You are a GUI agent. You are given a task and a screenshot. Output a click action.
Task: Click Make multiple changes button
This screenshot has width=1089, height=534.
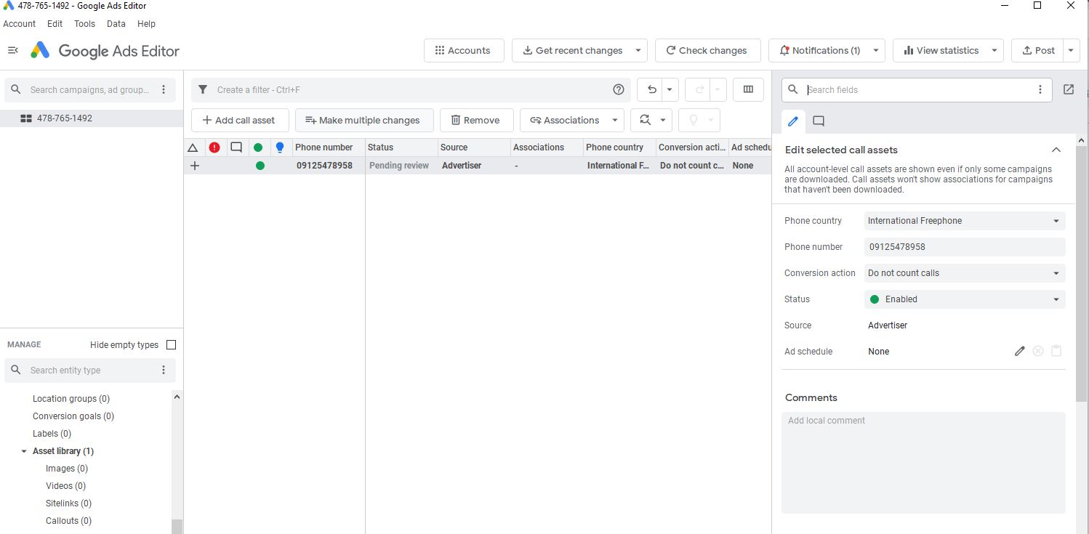(364, 120)
